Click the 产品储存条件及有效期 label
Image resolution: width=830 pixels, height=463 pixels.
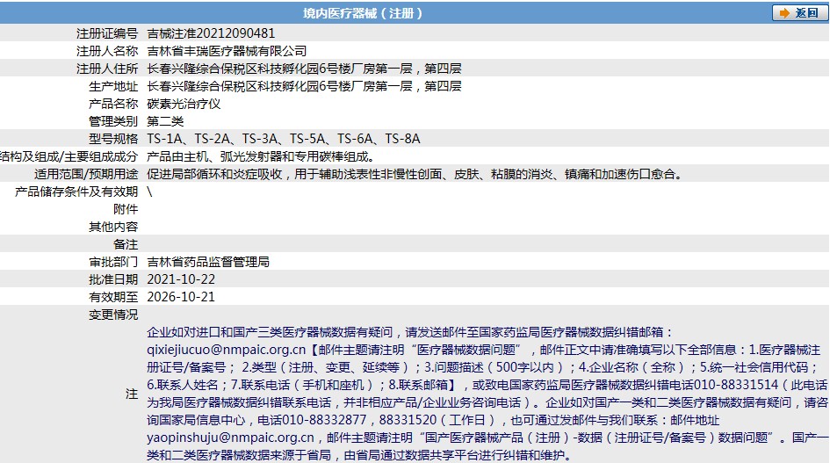pyautogui.click(x=76, y=192)
